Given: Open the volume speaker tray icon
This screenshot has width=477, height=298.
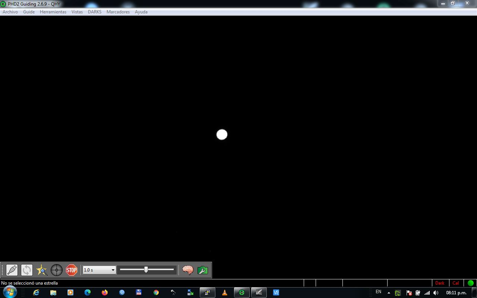Looking at the screenshot, I should 436,293.
